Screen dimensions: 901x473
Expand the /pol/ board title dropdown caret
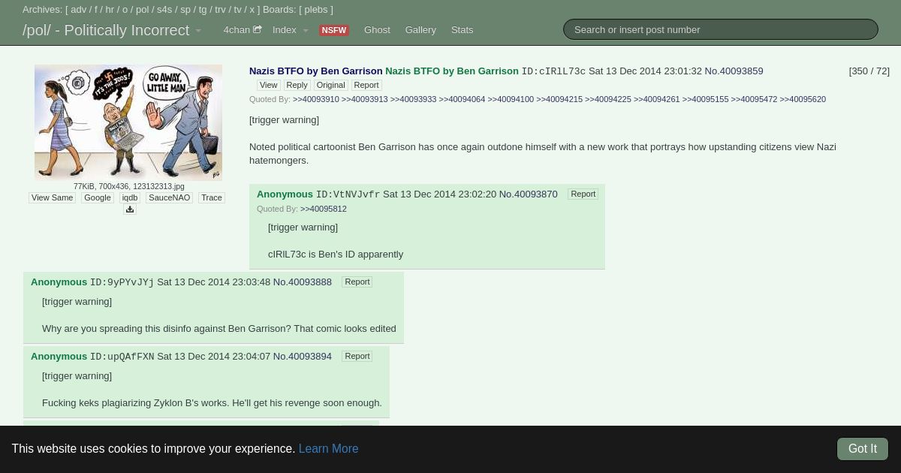[198, 31]
